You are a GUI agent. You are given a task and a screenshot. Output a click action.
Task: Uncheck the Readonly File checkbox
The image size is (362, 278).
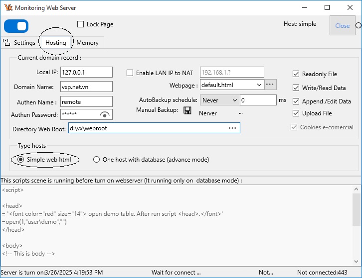(x=296, y=74)
